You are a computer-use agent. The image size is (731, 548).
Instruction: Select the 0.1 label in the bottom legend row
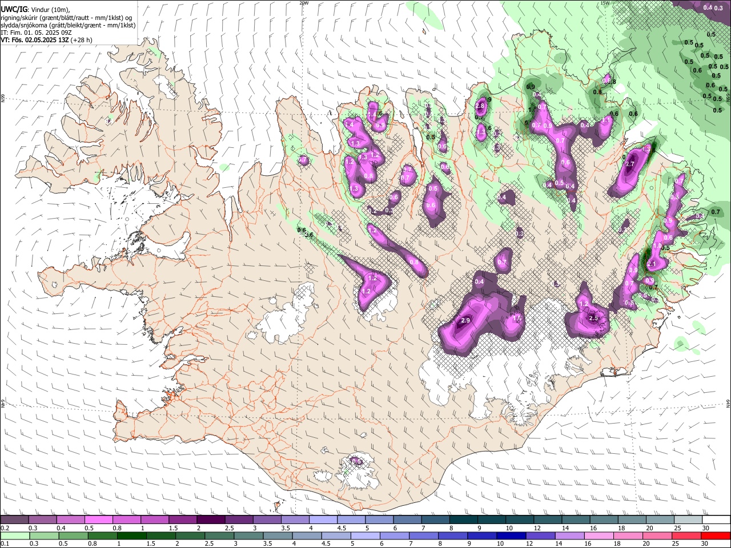[x=4, y=544]
